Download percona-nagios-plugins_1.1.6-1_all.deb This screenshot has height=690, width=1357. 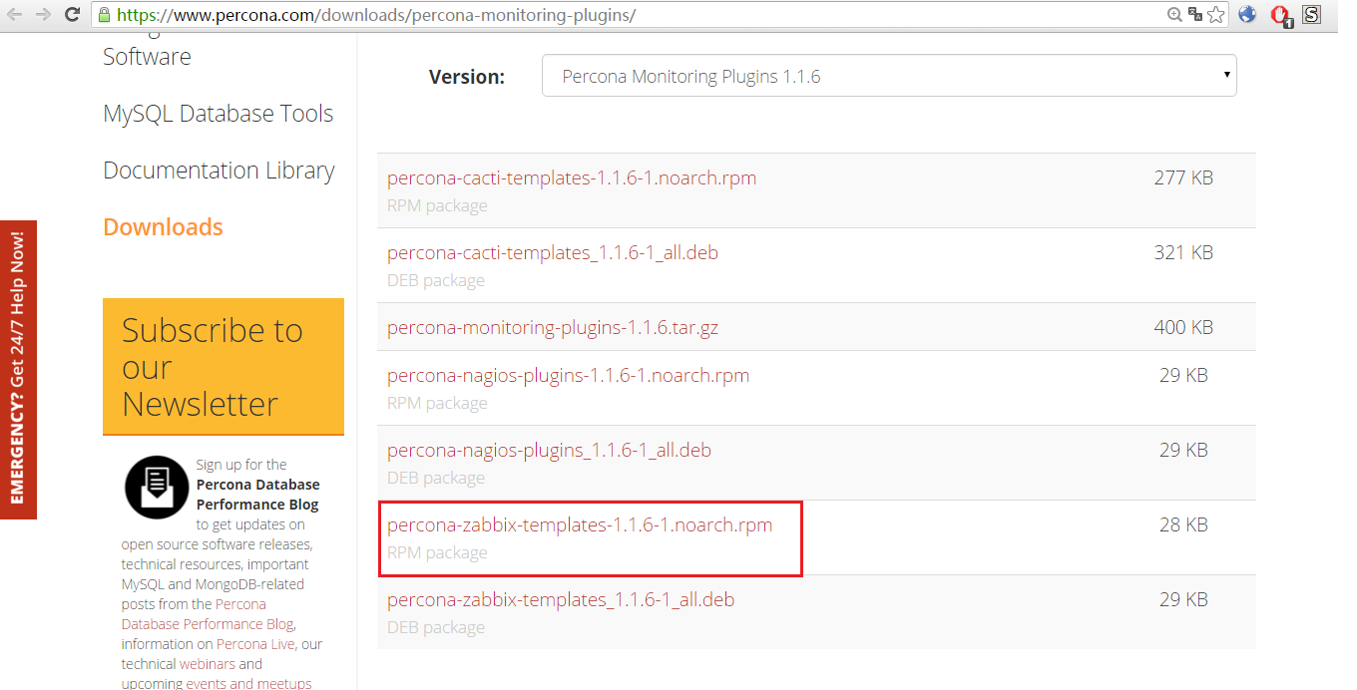[x=549, y=451]
